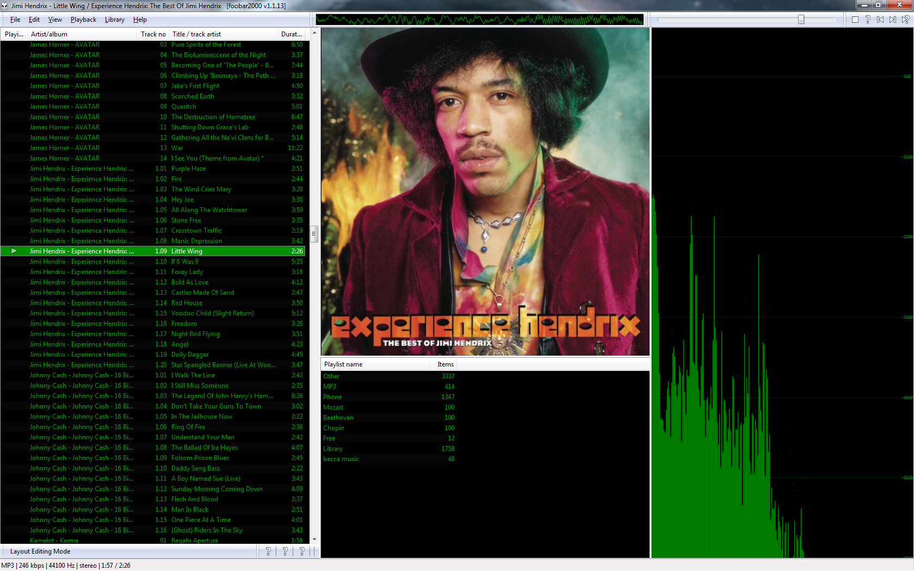Sort by the Artist/album column header
Viewport: 914px width, 571px height.
point(82,34)
